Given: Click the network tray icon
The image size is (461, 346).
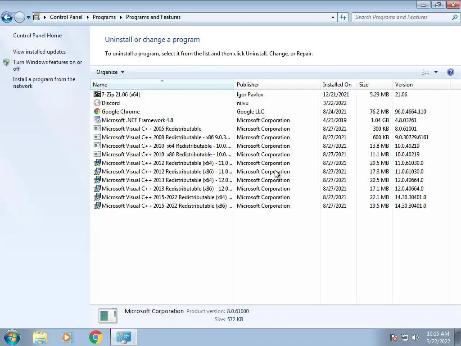Looking at the screenshot, I should point(405,337).
